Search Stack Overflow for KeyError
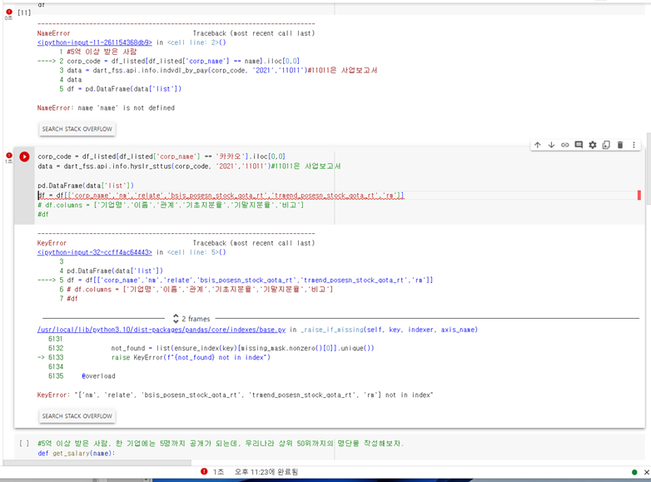The width and height of the screenshot is (651, 482). [77, 416]
